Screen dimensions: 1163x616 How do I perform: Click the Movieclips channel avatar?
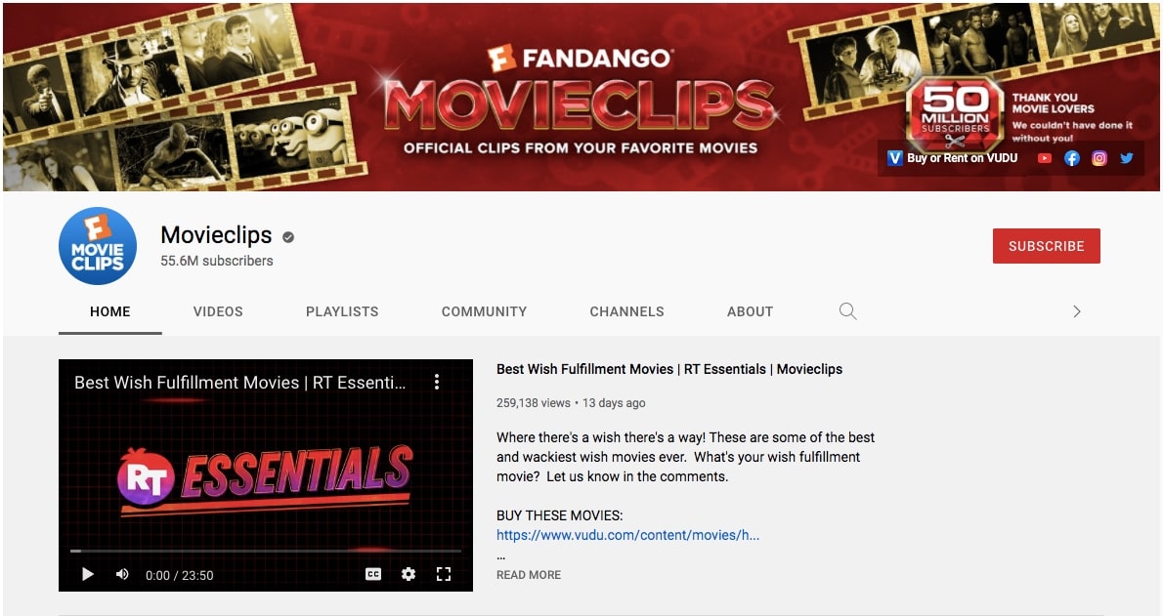click(97, 246)
